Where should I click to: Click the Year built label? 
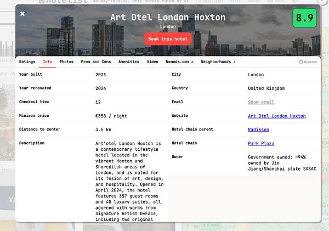[30, 74]
